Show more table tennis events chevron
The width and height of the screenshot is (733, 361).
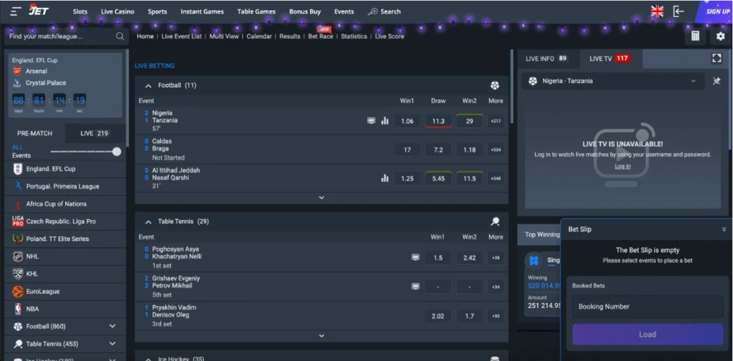[x=321, y=335]
